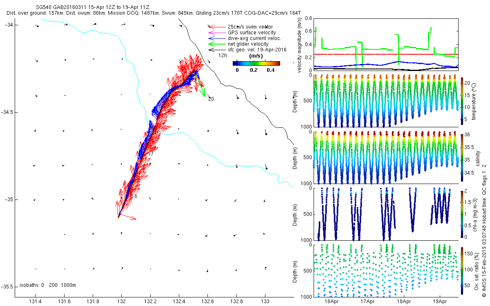Screen dimensions: 490x306
Task: Click the '19Apr' date tick label
Action: coord(440,302)
